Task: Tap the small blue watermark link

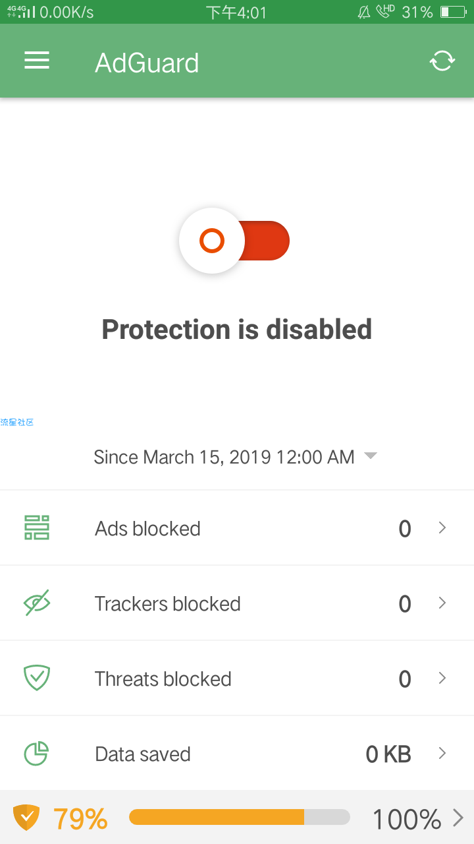Action: [x=17, y=422]
